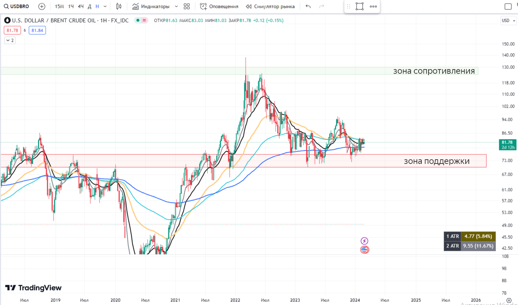Screen dimensions: 518x305
Task: Open the USD currency dropdown
Action: pos(508,21)
